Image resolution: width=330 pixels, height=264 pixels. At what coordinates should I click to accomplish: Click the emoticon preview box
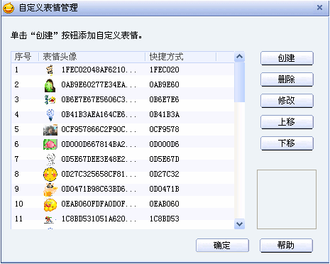287,199
